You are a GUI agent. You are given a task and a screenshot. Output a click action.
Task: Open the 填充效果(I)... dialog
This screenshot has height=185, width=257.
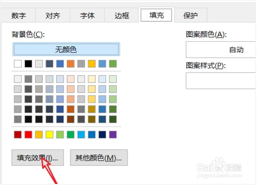click(38, 158)
